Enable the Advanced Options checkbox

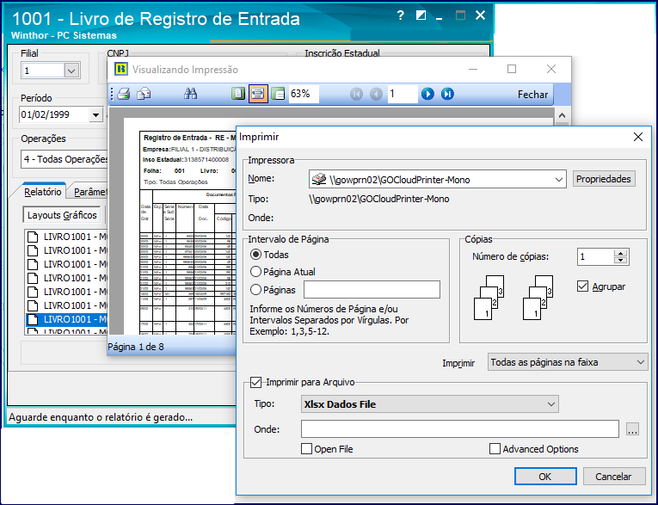point(495,449)
